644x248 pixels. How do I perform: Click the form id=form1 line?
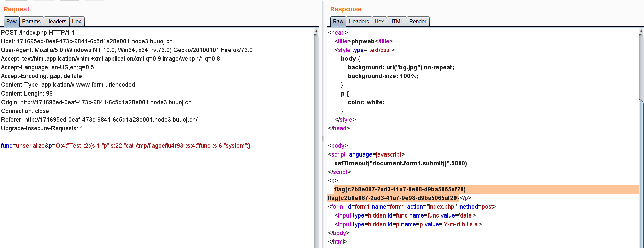[412, 207]
